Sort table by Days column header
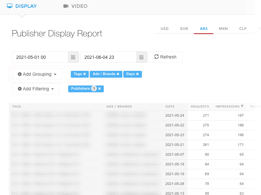Viewport: 261px width, 195px height. (170, 106)
